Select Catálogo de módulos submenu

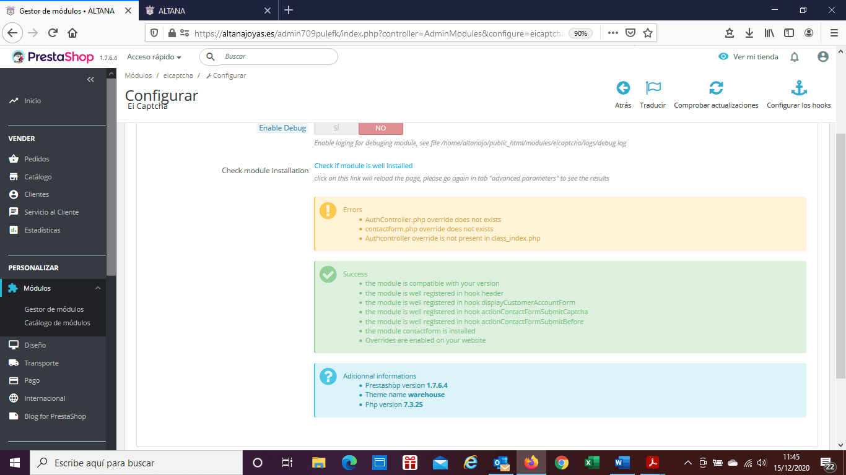click(57, 323)
